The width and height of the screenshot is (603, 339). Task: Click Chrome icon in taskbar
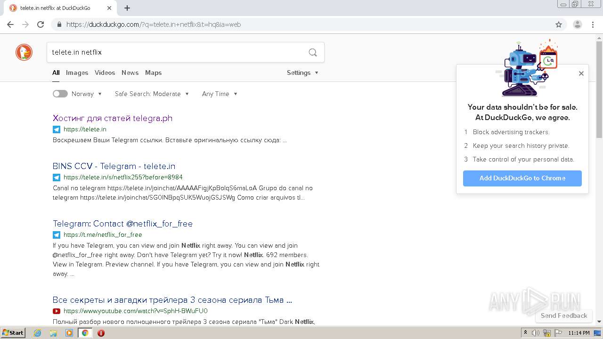[85, 333]
